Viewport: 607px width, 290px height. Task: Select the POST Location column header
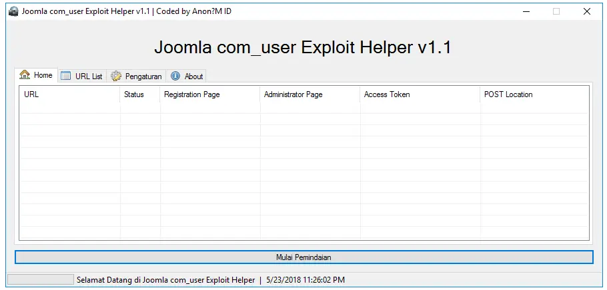(534, 94)
